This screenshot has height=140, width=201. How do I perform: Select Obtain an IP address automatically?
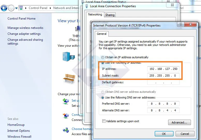click(x=103, y=57)
